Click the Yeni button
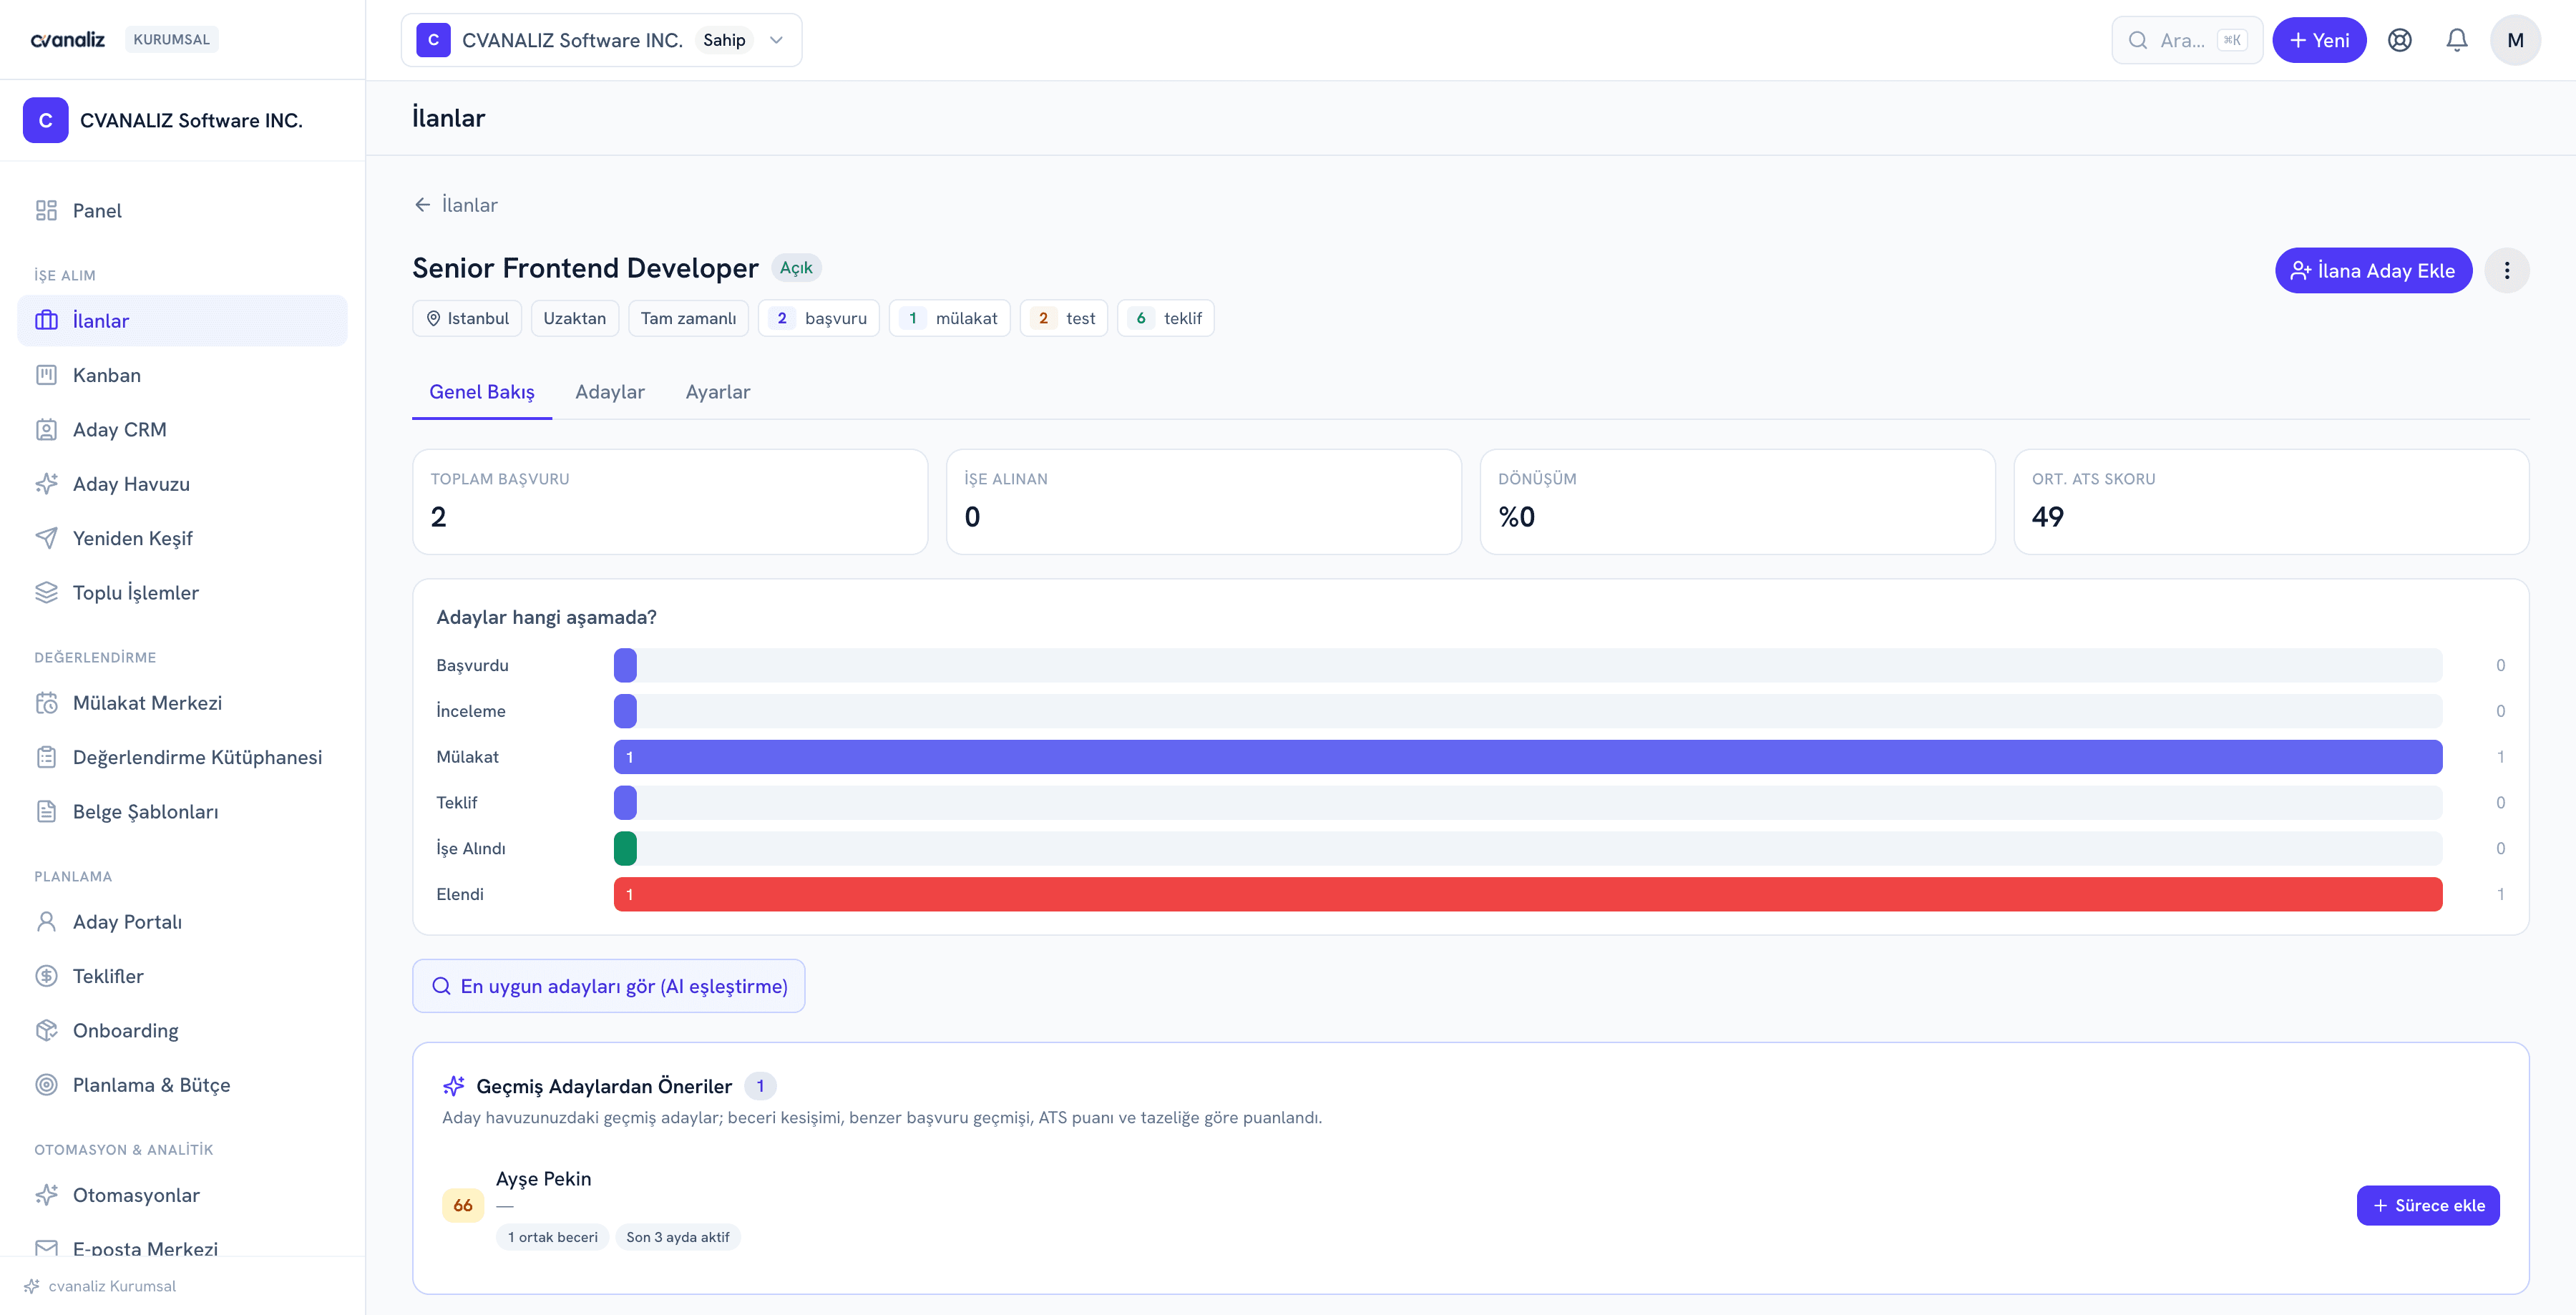This screenshot has height=1315, width=2576. (x=2319, y=40)
